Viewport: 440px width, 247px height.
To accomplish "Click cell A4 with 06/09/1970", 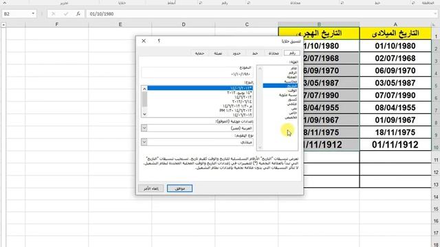I will pyautogui.click(x=395, y=71).
